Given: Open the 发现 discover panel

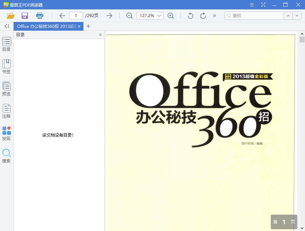Looking at the screenshot, I should coord(6,133).
